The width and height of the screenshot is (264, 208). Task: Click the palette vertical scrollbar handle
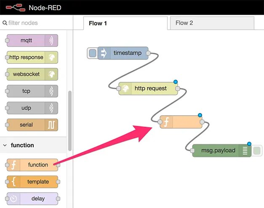point(70,121)
